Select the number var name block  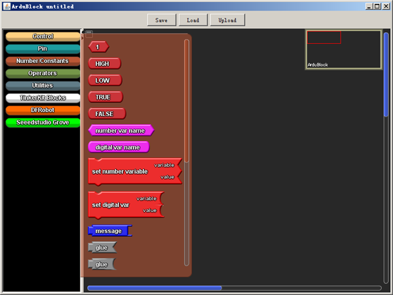coord(121,130)
